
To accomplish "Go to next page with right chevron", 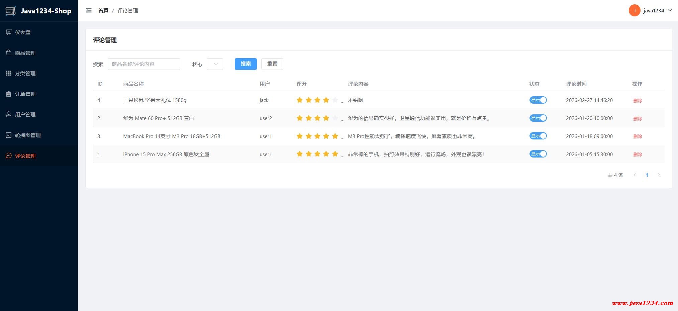I will click(x=659, y=175).
